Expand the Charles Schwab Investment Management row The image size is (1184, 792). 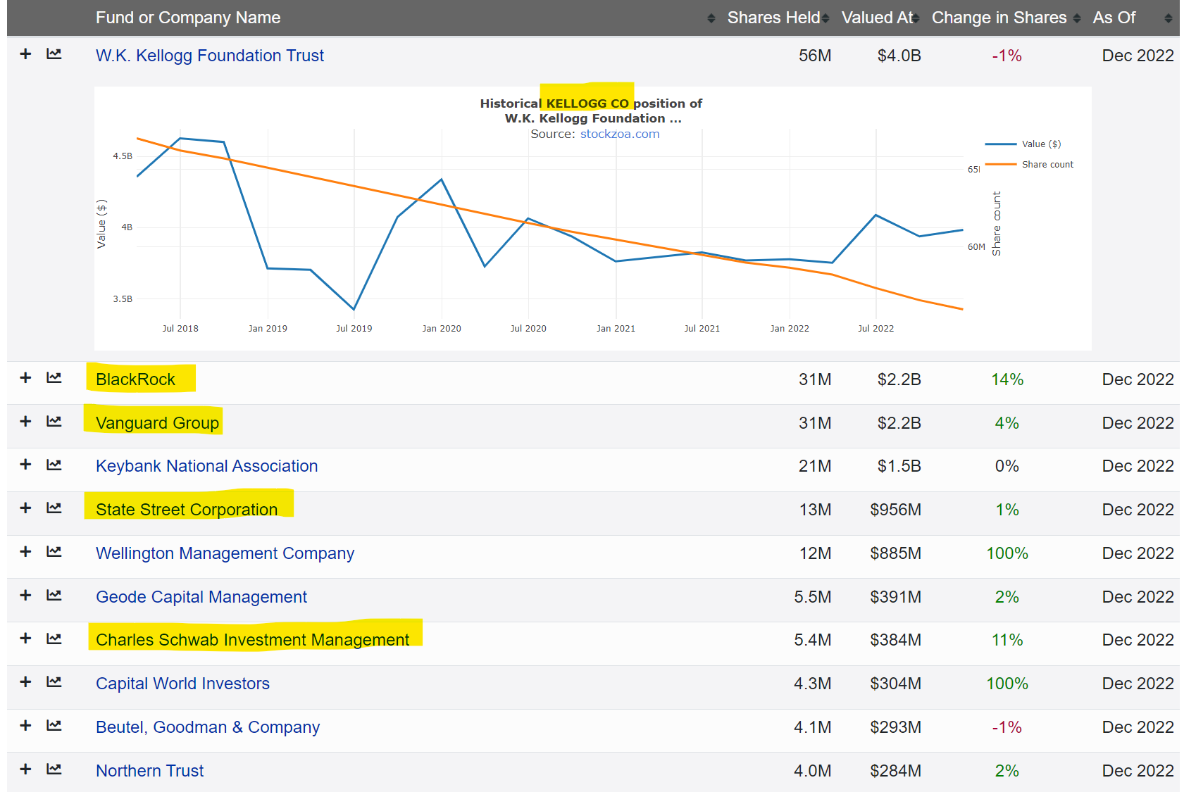[x=25, y=639]
